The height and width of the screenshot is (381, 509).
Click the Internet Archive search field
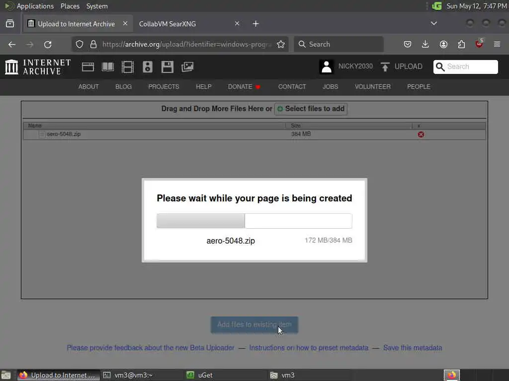465,67
